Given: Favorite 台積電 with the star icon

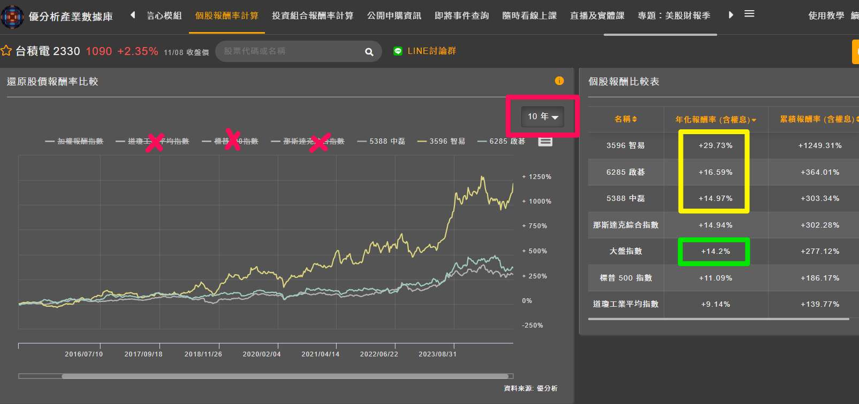Looking at the screenshot, I should pos(6,51).
